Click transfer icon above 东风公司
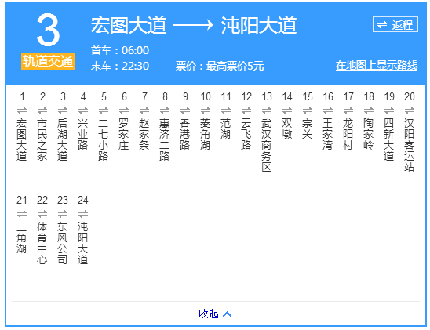The image size is (430, 330). tap(63, 214)
